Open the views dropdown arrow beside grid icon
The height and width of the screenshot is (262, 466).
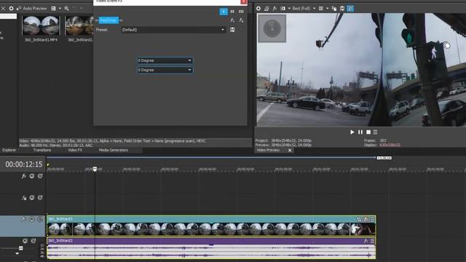[x=60, y=8]
